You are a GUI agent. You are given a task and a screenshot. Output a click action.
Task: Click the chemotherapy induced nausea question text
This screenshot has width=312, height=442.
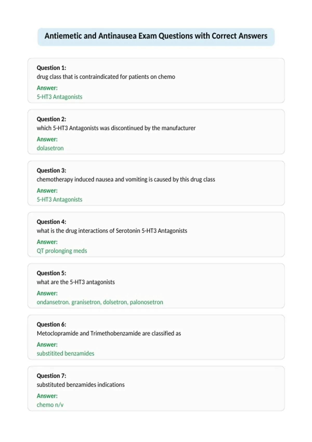(126, 179)
